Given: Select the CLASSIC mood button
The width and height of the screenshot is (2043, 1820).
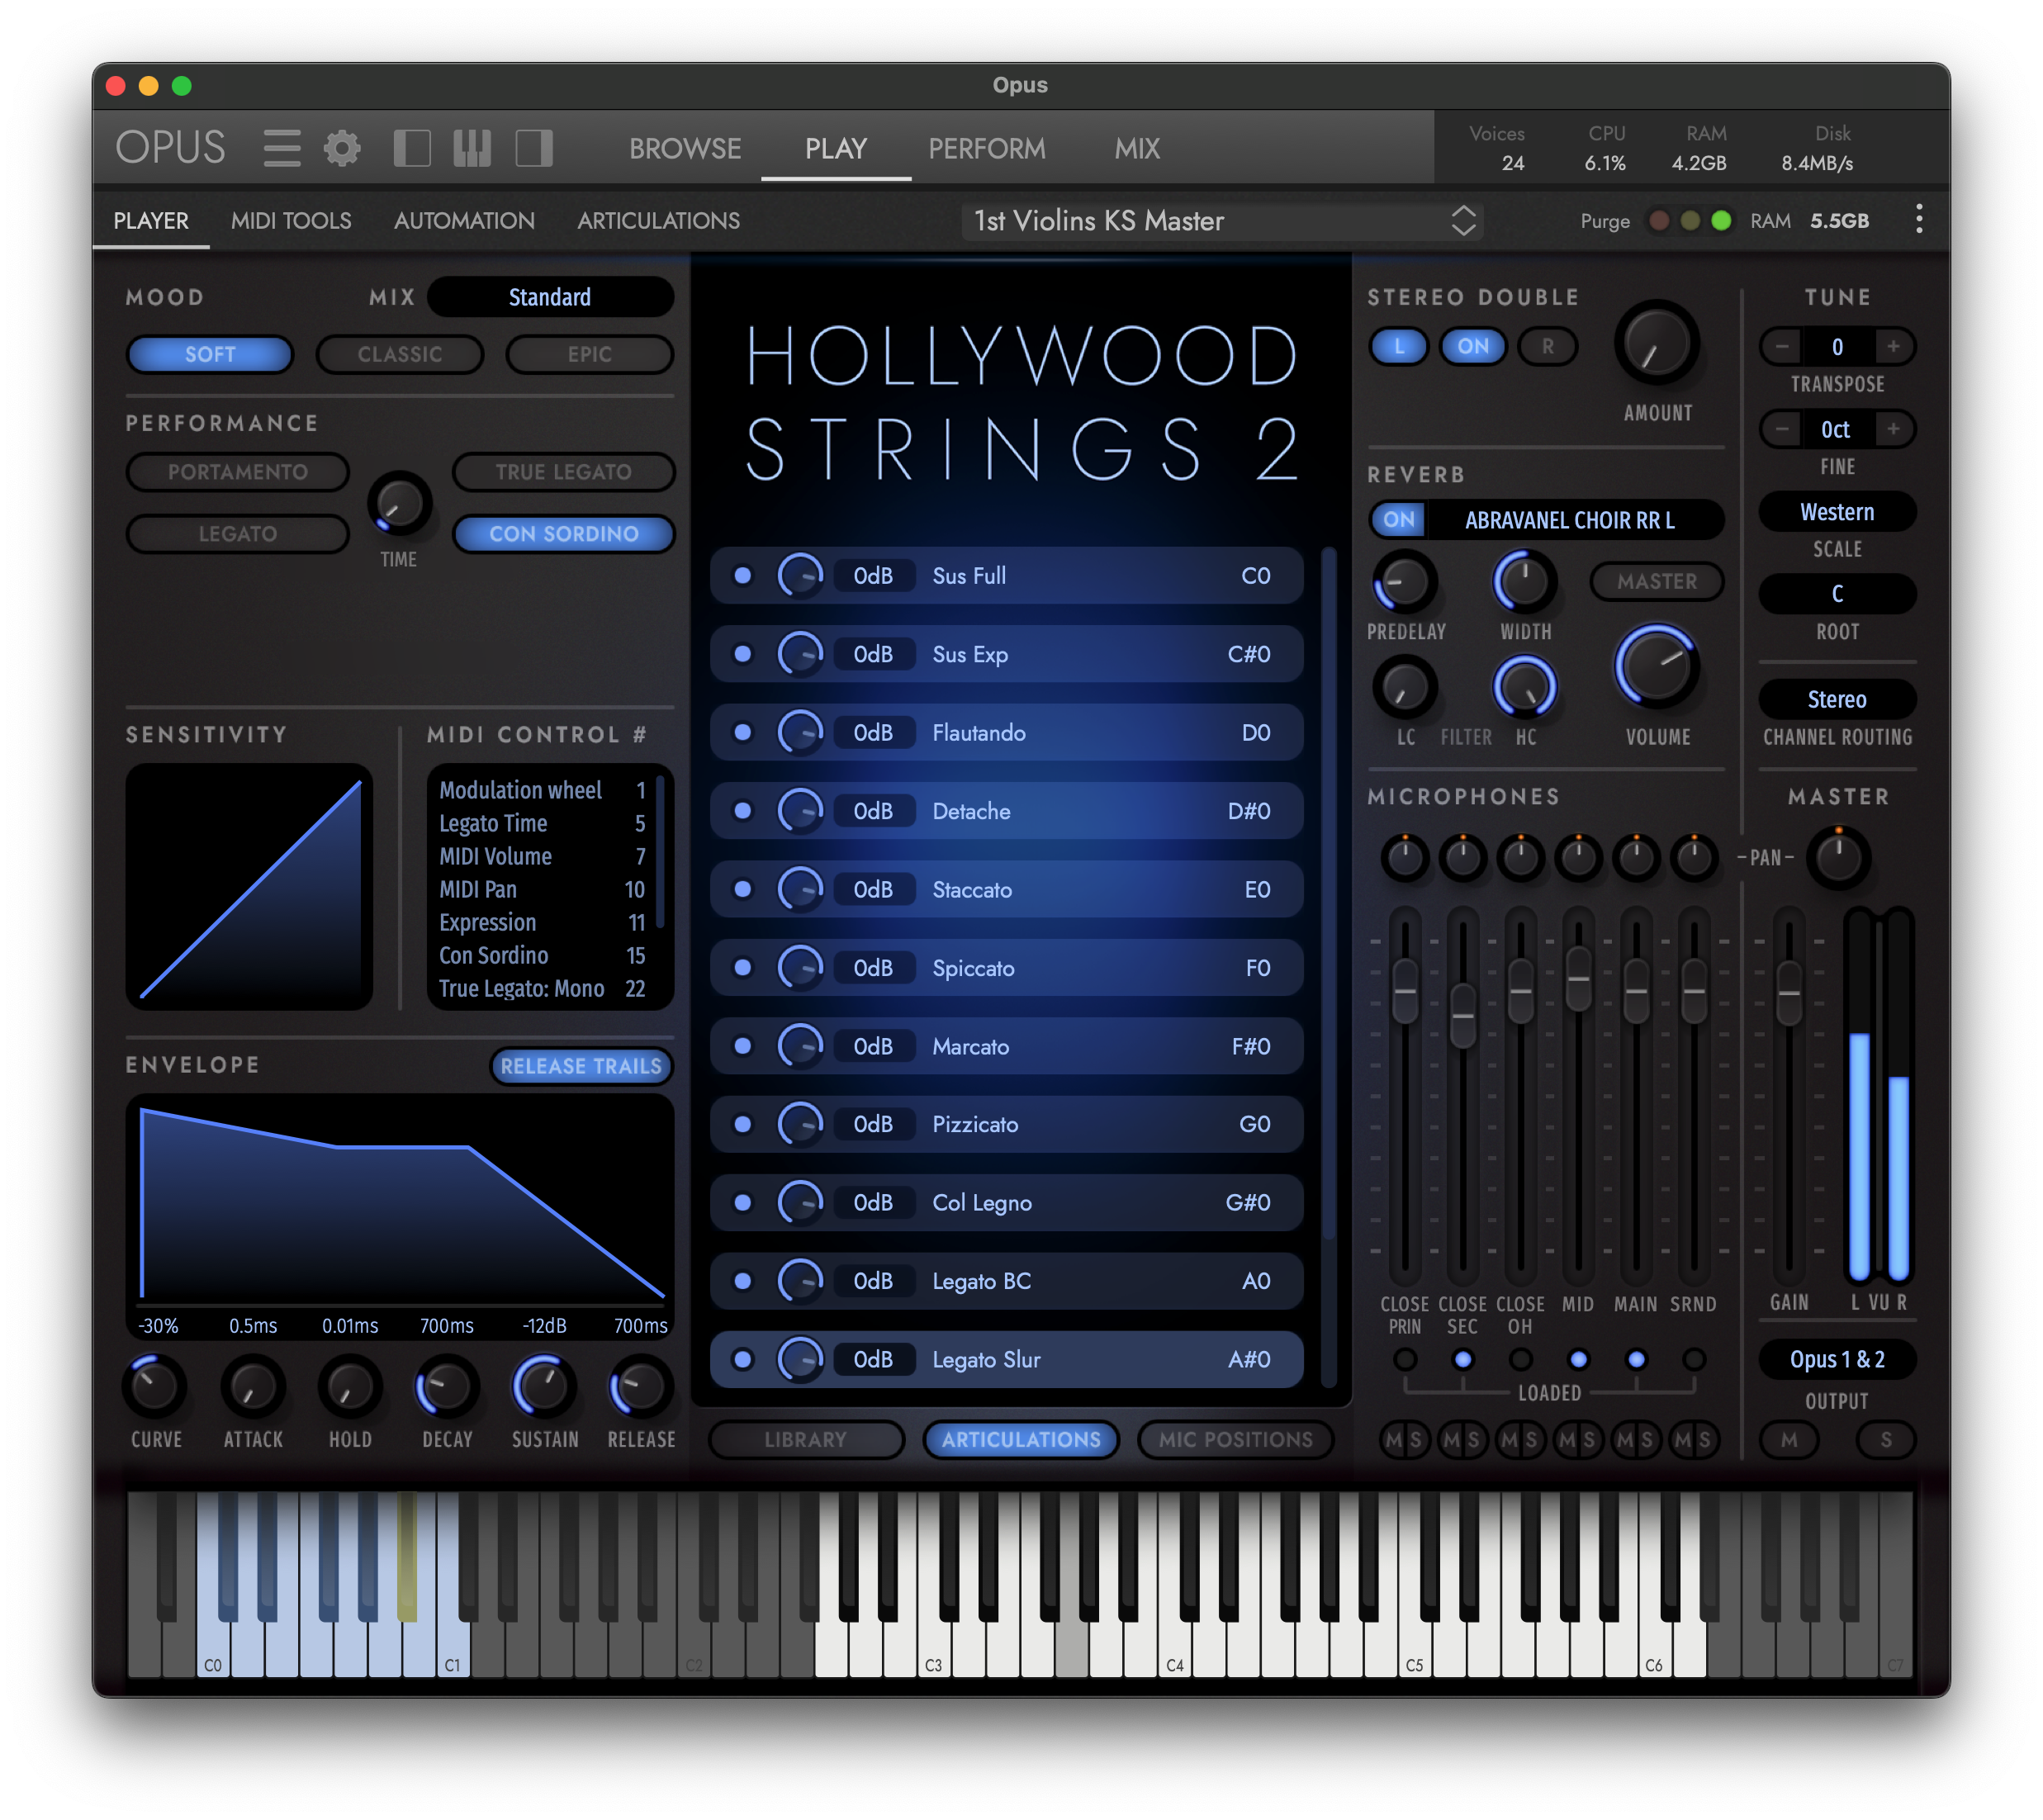Looking at the screenshot, I should click(x=400, y=354).
